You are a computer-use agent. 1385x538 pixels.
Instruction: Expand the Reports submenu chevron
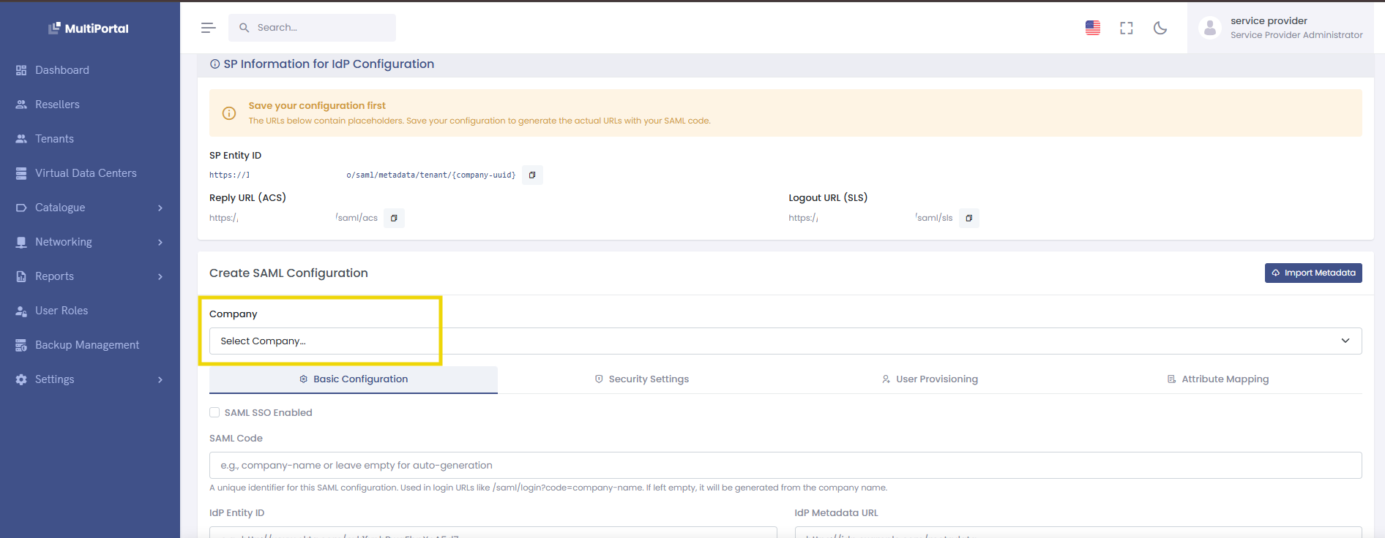[160, 277]
